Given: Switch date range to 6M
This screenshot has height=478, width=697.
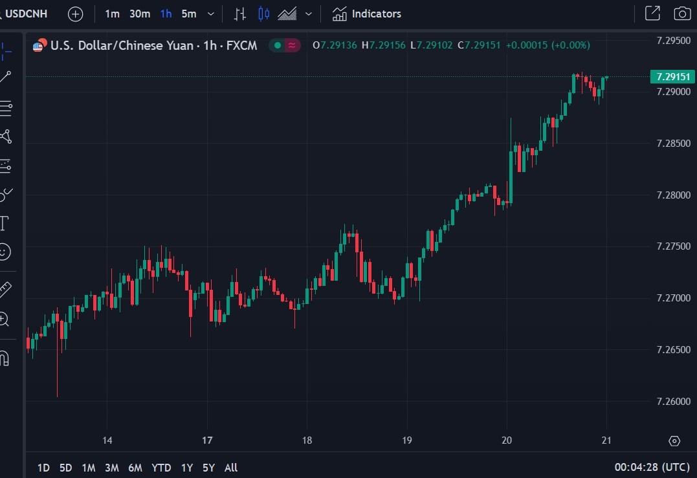Looking at the screenshot, I should pyautogui.click(x=135, y=468).
